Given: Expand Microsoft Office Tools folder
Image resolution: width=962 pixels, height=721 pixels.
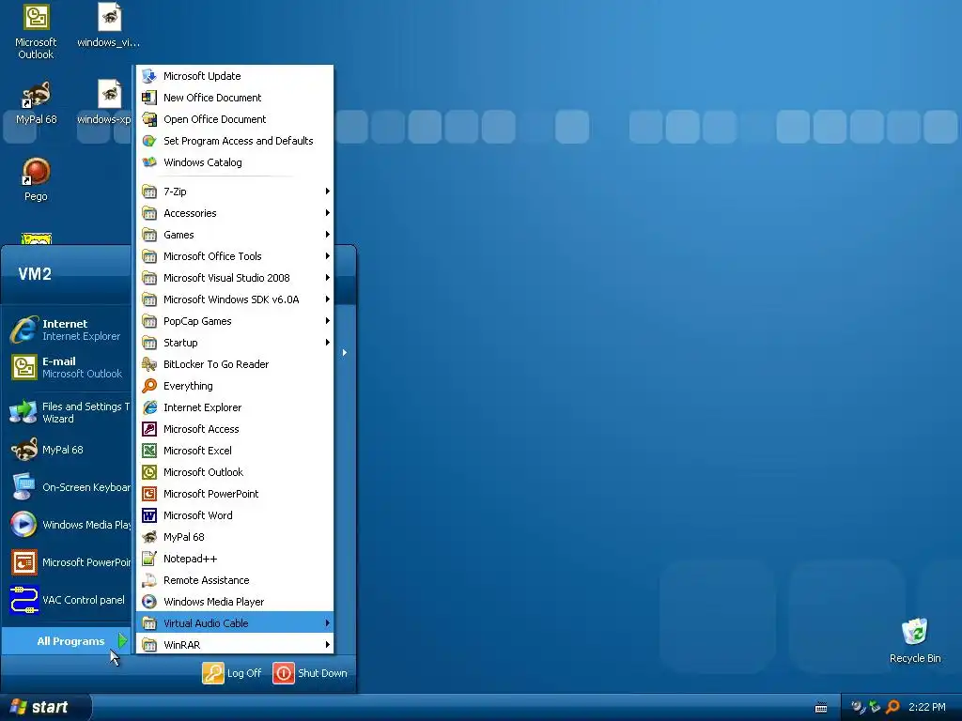Looking at the screenshot, I should click(234, 256).
